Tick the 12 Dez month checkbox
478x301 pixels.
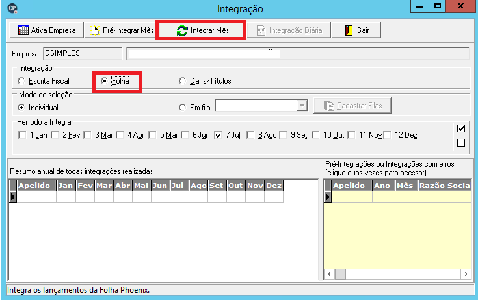[x=387, y=135]
